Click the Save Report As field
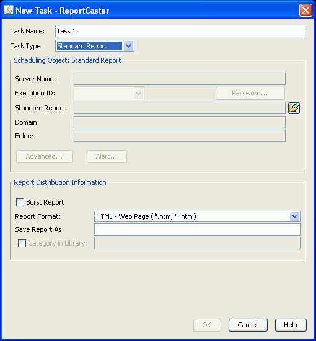Viewport: 316px width, 341px height. (x=197, y=229)
